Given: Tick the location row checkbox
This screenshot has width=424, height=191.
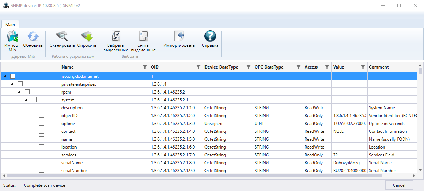Looking at the screenshot, I should [41, 147].
